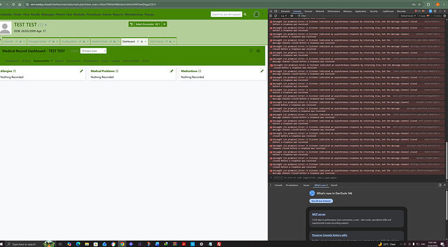
Task: Open the Finder main menu item
Action: point(18,14)
